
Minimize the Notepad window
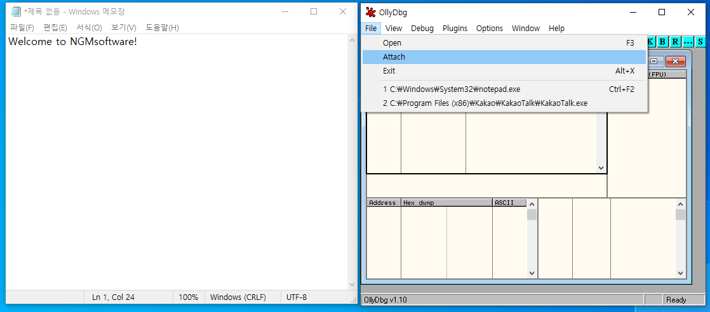point(285,12)
